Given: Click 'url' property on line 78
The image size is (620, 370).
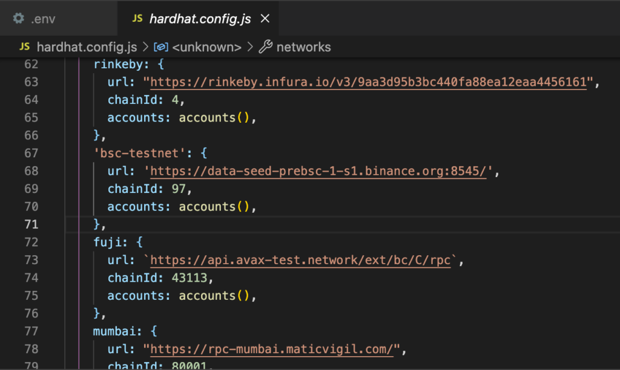Looking at the screenshot, I should click(118, 349).
